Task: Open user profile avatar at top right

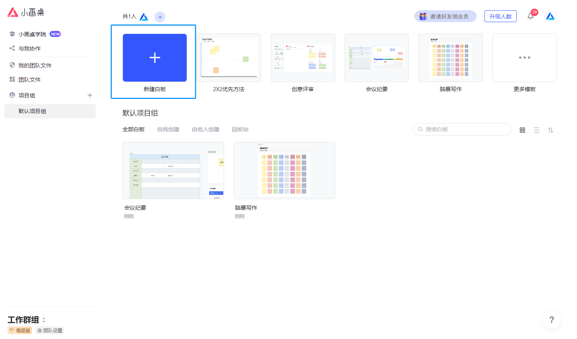Action: coord(550,16)
